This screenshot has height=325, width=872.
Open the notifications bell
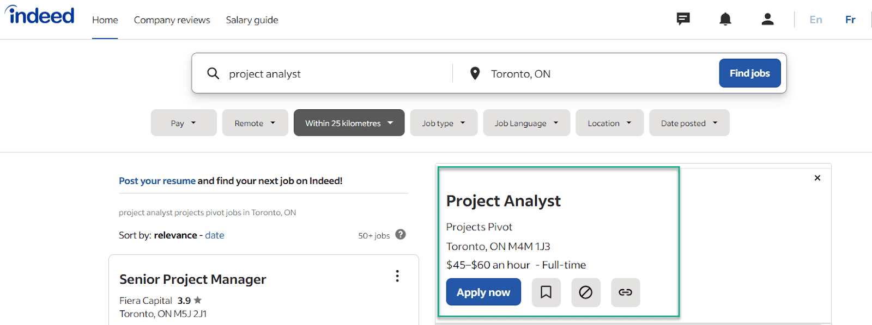[x=725, y=19]
